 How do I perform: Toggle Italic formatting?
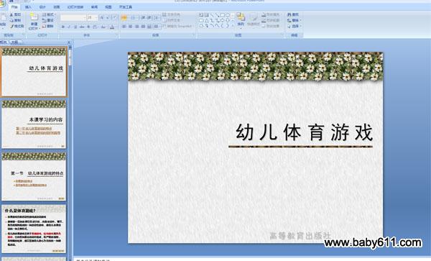coord(69,27)
